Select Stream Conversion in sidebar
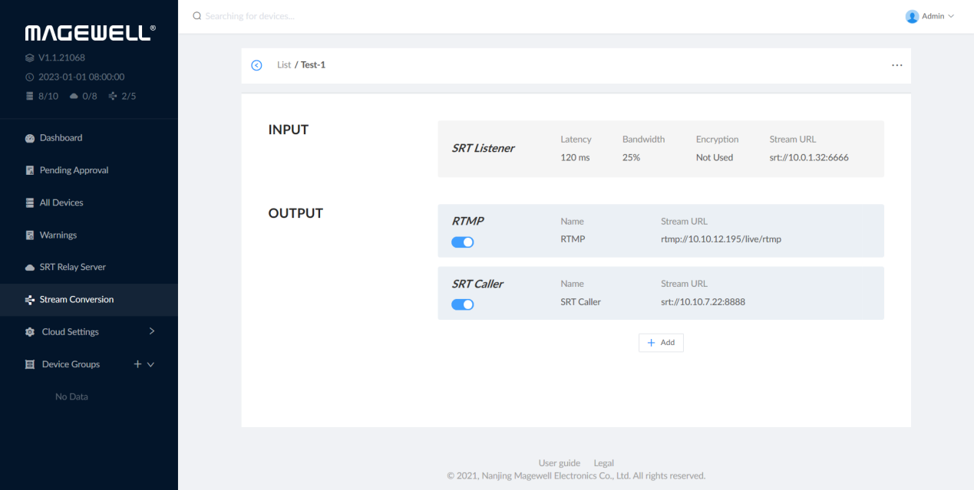Image resolution: width=974 pixels, height=490 pixels. (x=76, y=300)
